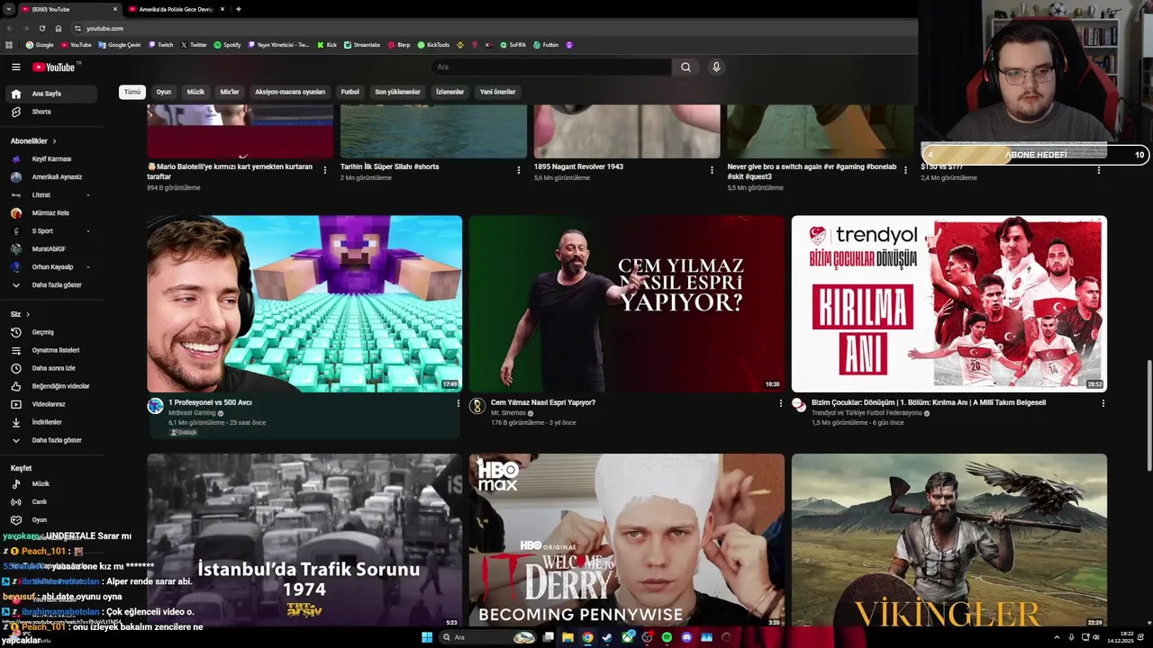This screenshot has width=1153, height=648.
Task: Open İstanbul'da Trafik Sorunu 1974 thumbnail
Action: [x=304, y=540]
